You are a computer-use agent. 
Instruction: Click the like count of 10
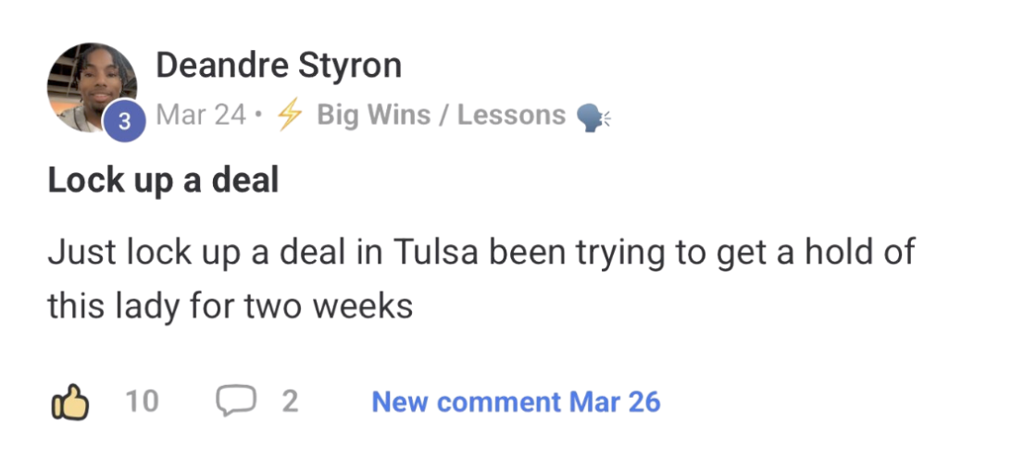[x=142, y=402]
